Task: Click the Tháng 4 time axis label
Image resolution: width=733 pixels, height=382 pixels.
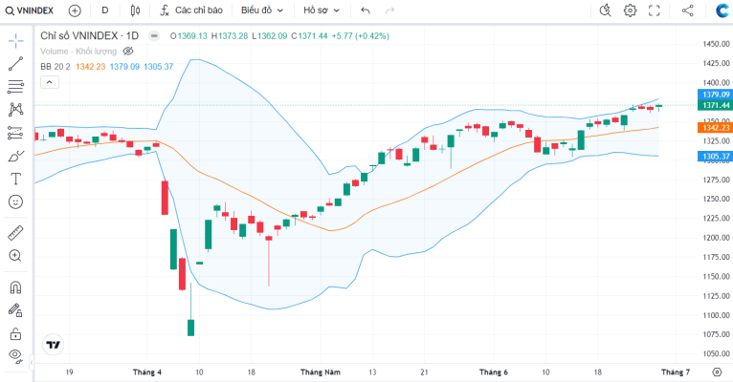Action: [x=146, y=372]
